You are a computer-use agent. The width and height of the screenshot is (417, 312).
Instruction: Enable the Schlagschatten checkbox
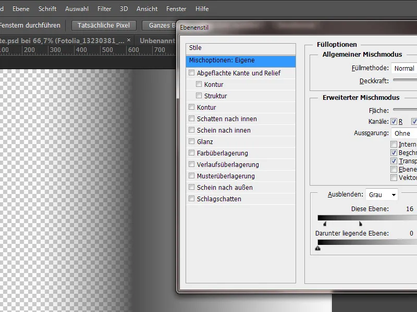[x=191, y=198]
